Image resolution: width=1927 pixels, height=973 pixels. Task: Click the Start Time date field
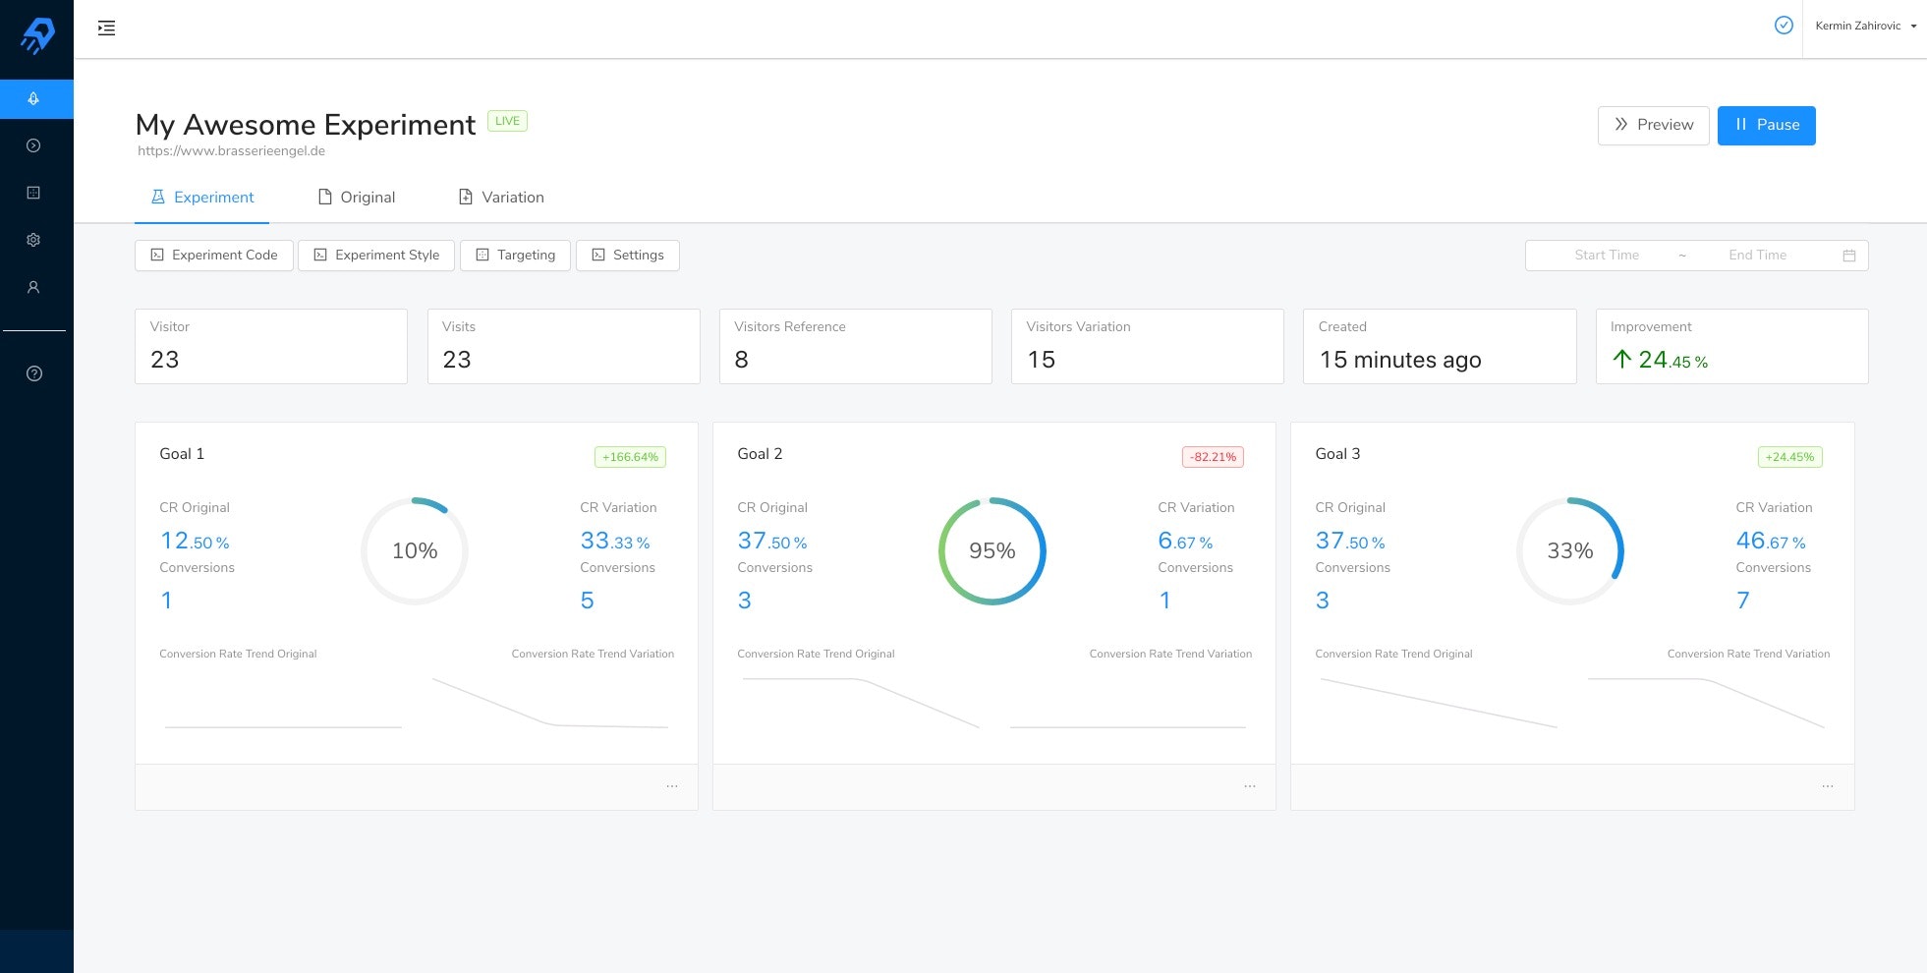click(1607, 256)
